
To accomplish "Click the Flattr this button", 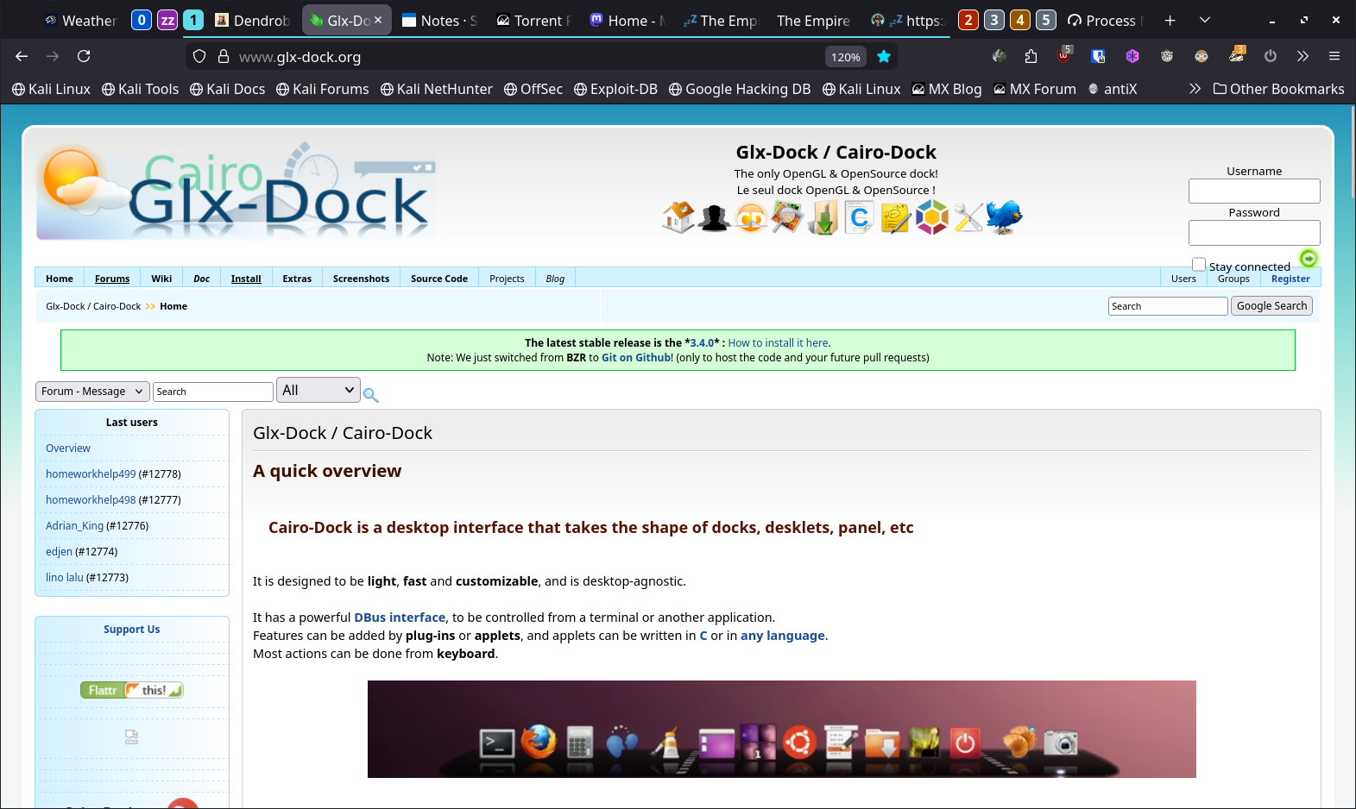I will click(132, 690).
